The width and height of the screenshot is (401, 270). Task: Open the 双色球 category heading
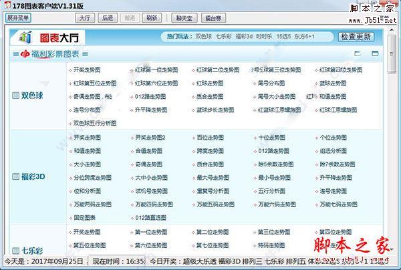(32, 96)
